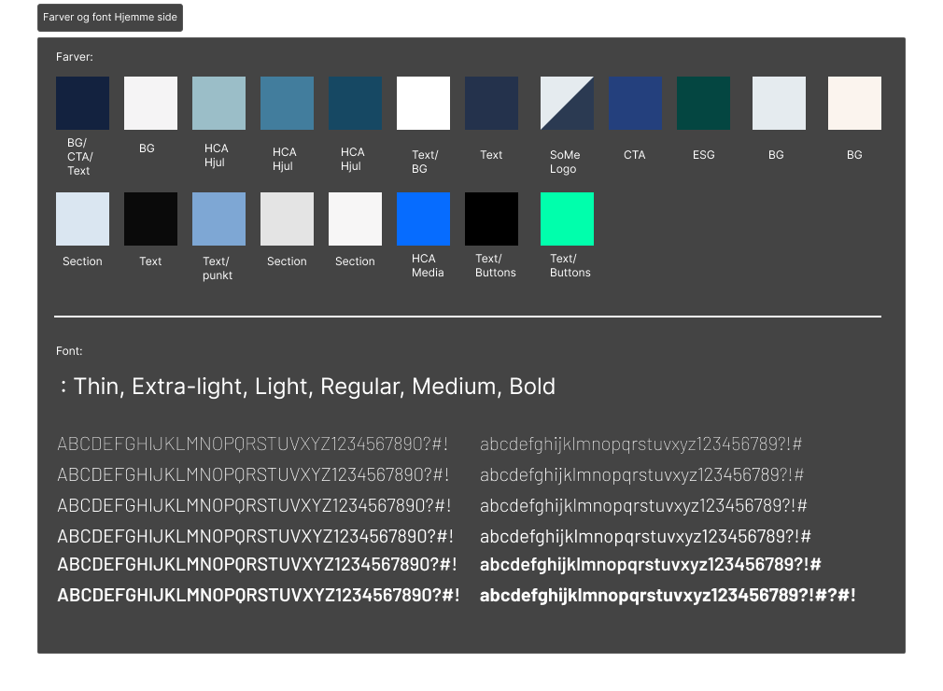Select the pale grey-blue BG swatch
Image resolution: width=943 pixels, height=691 pixels.
(779, 103)
